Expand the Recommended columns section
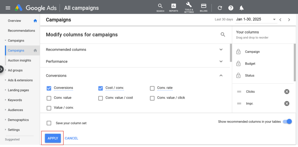This screenshot has height=147, width=298. (221, 50)
